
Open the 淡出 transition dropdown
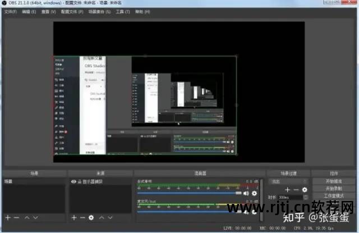tap(288, 182)
